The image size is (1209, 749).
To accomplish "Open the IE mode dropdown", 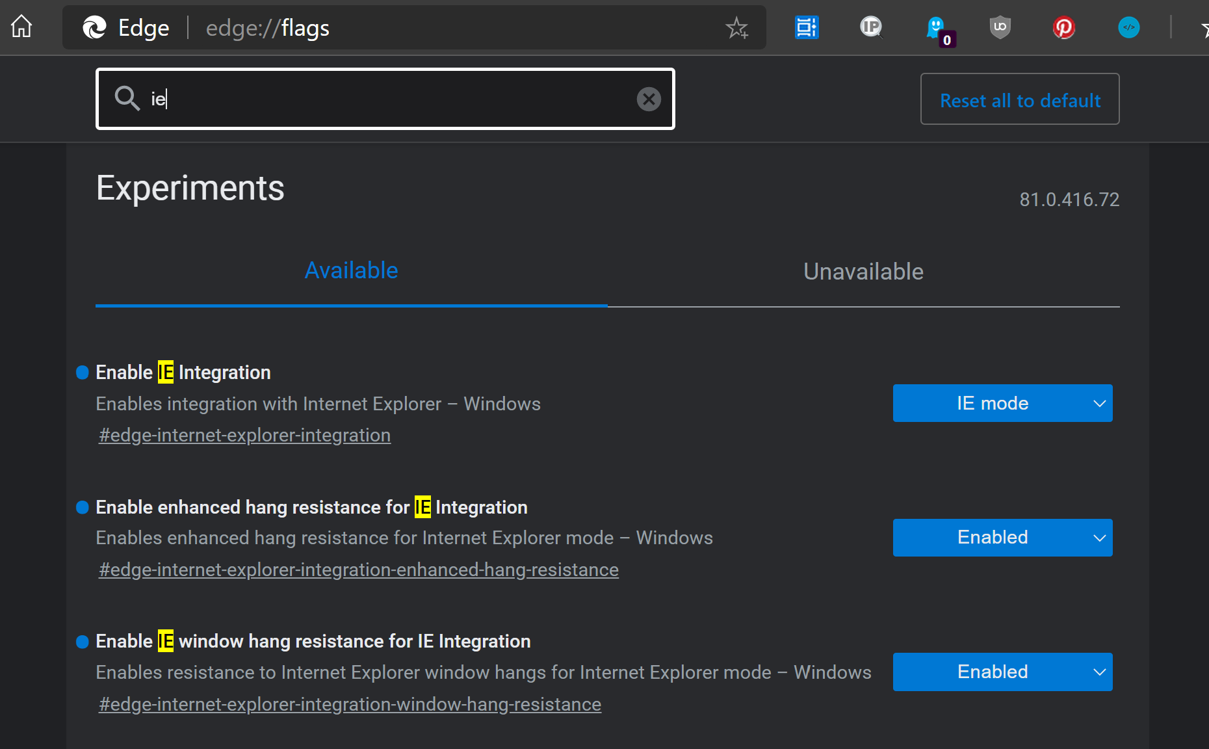I will click(1002, 403).
